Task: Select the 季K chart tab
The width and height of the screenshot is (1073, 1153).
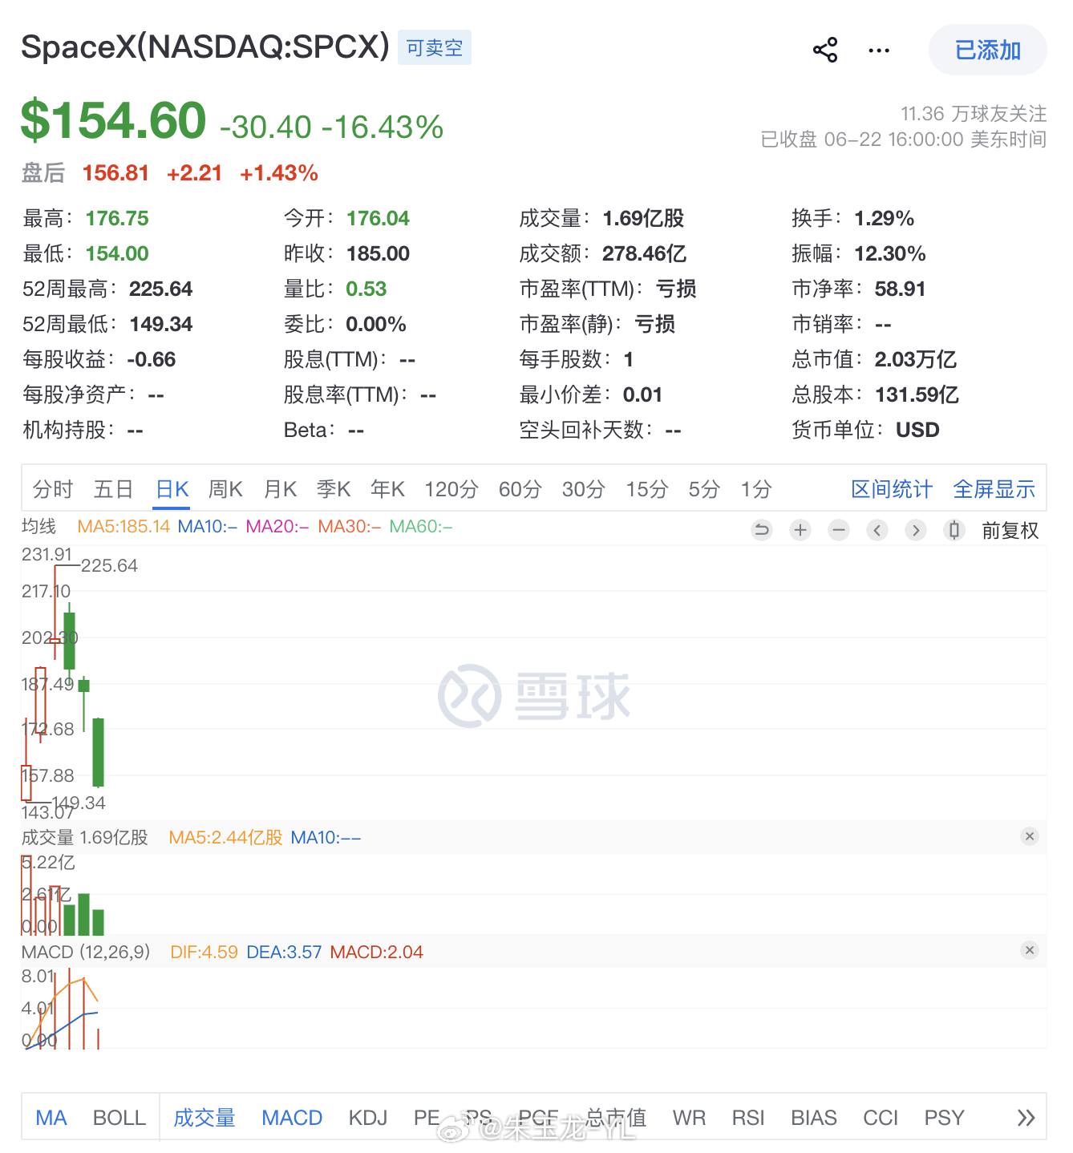Action: click(334, 489)
